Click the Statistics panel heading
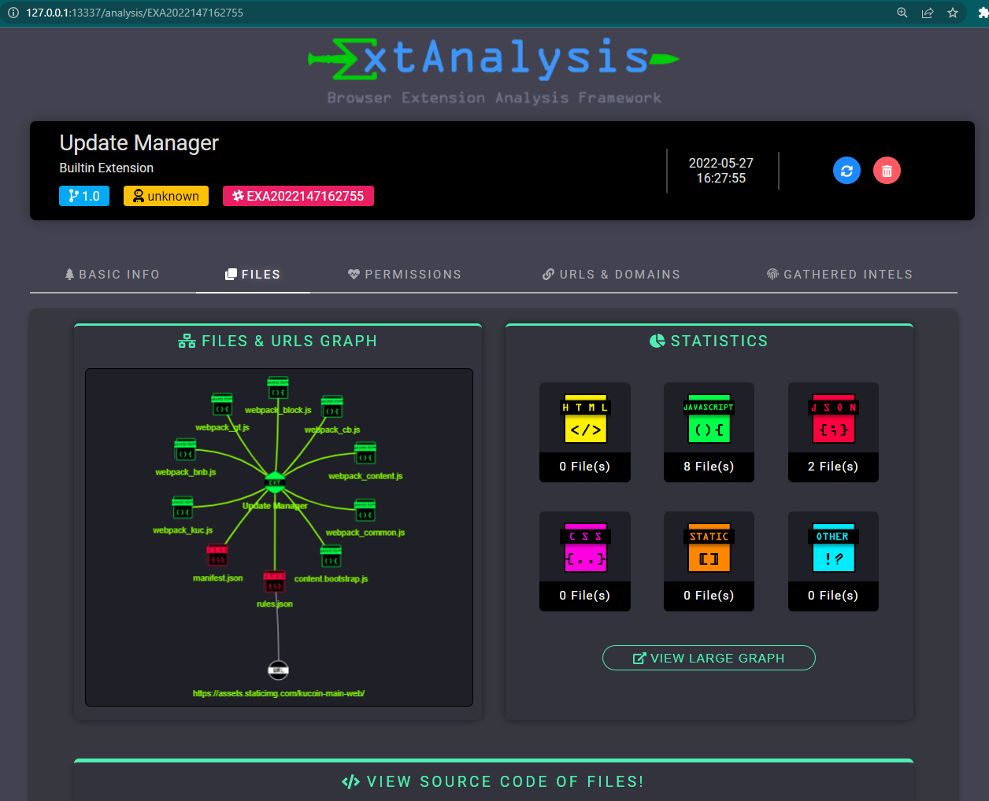The image size is (989, 801). pyautogui.click(x=709, y=341)
